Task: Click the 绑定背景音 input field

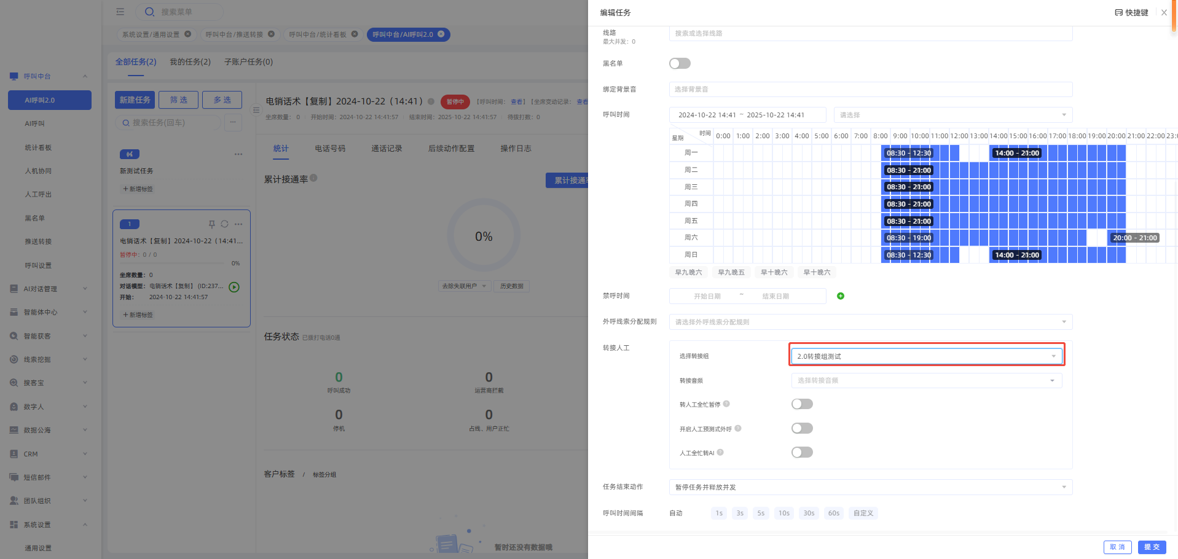Action: pos(871,89)
